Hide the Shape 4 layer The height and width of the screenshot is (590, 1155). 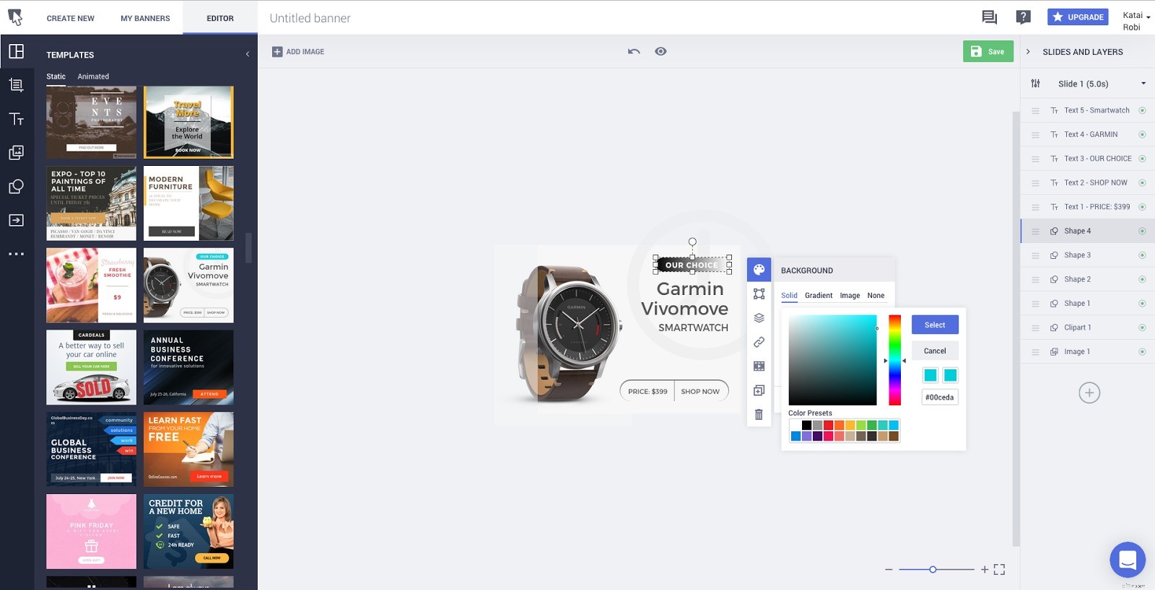point(1142,232)
